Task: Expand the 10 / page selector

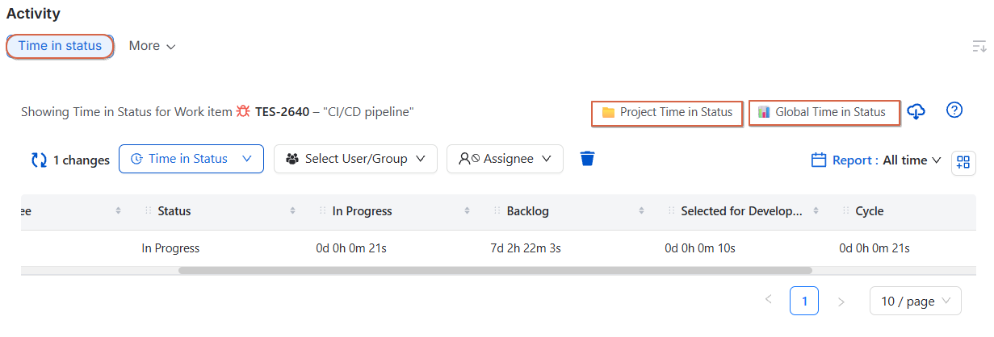Action: pos(916,301)
